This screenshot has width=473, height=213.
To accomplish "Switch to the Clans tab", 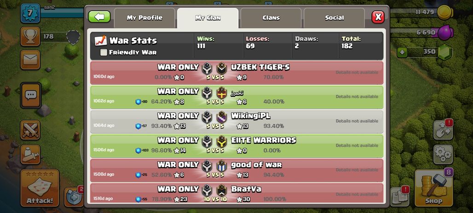I will coord(271,18).
